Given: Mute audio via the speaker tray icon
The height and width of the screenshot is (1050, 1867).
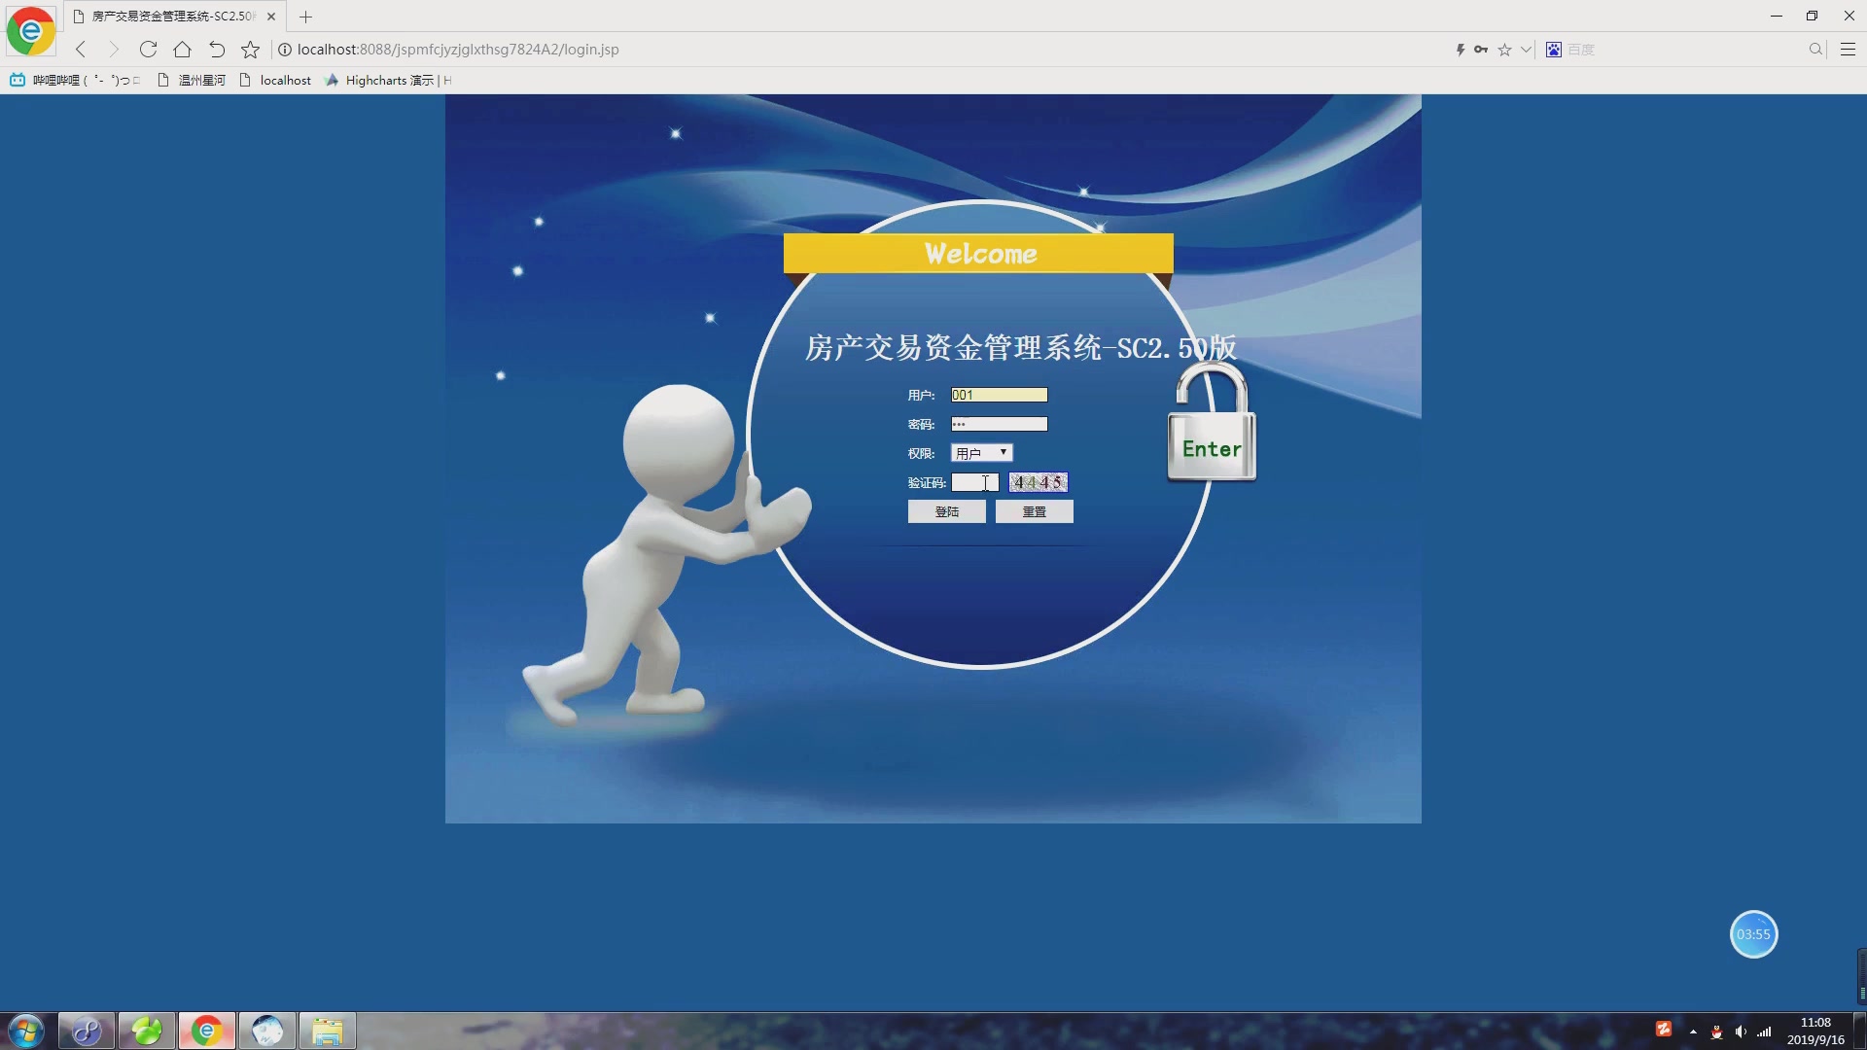Looking at the screenshot, I should [1740, 1032].
